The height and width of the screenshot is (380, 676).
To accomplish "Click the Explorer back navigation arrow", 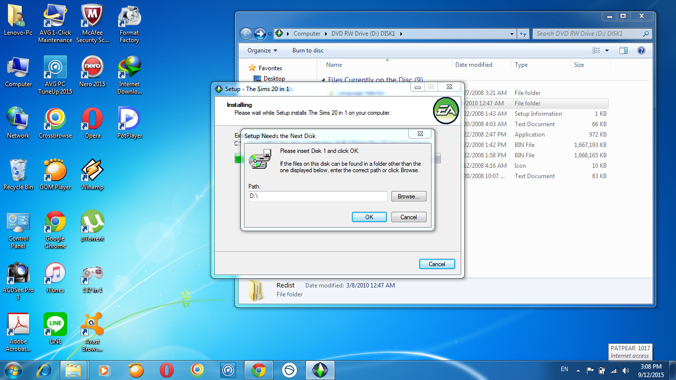I will pos(246,34).
